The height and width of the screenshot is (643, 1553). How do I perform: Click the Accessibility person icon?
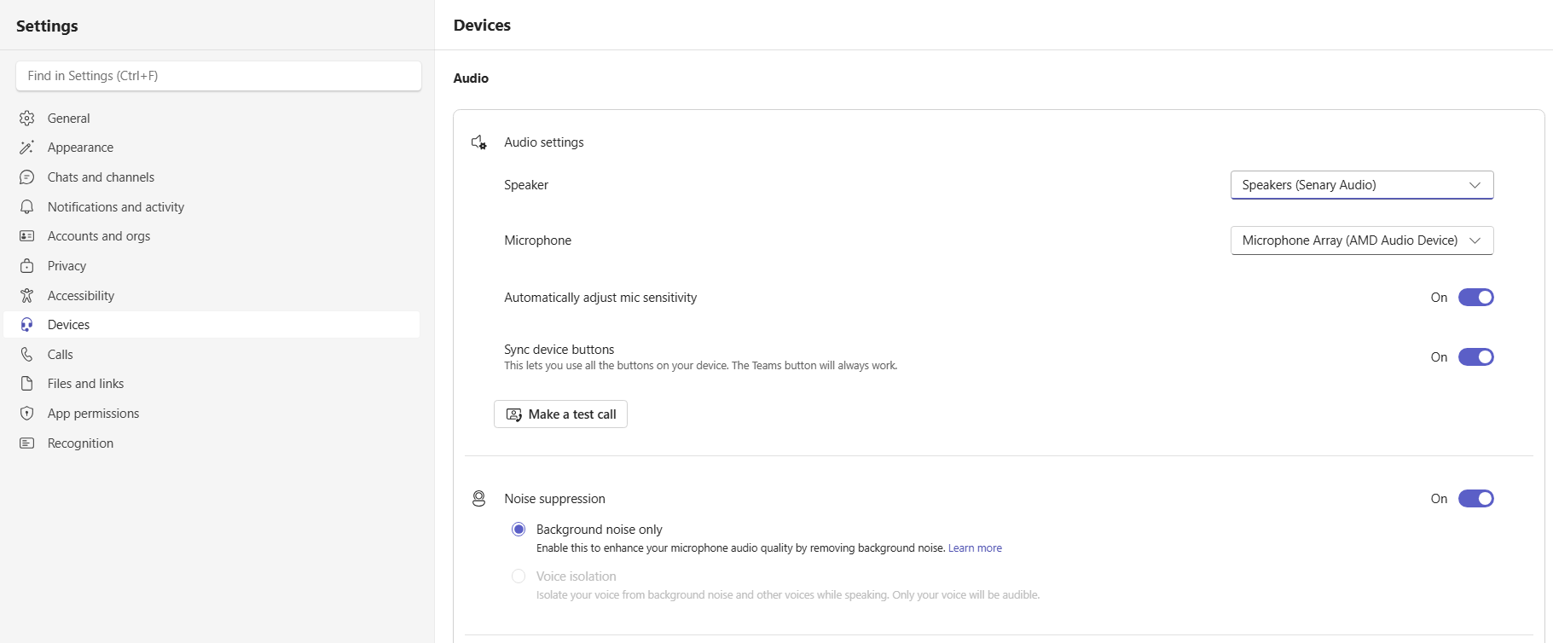[x=27, y=296]
